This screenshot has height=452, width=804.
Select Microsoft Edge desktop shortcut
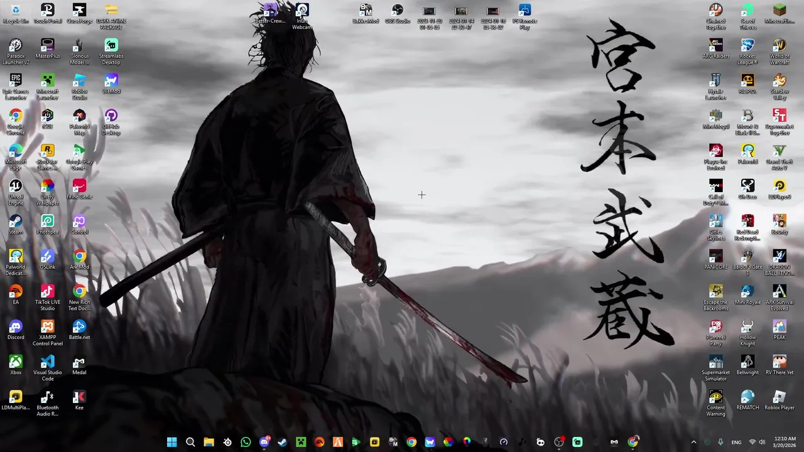click(16, 158)
